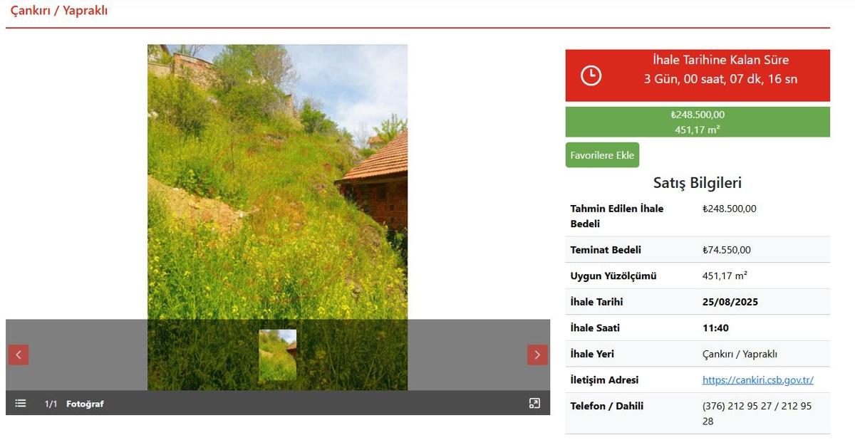Viewport: 855px width, 445px height.
Task: Open the photo in fullscreen mode
Action: point(534,404)
